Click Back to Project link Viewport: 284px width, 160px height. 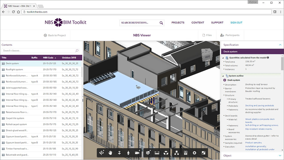[55, 35]
